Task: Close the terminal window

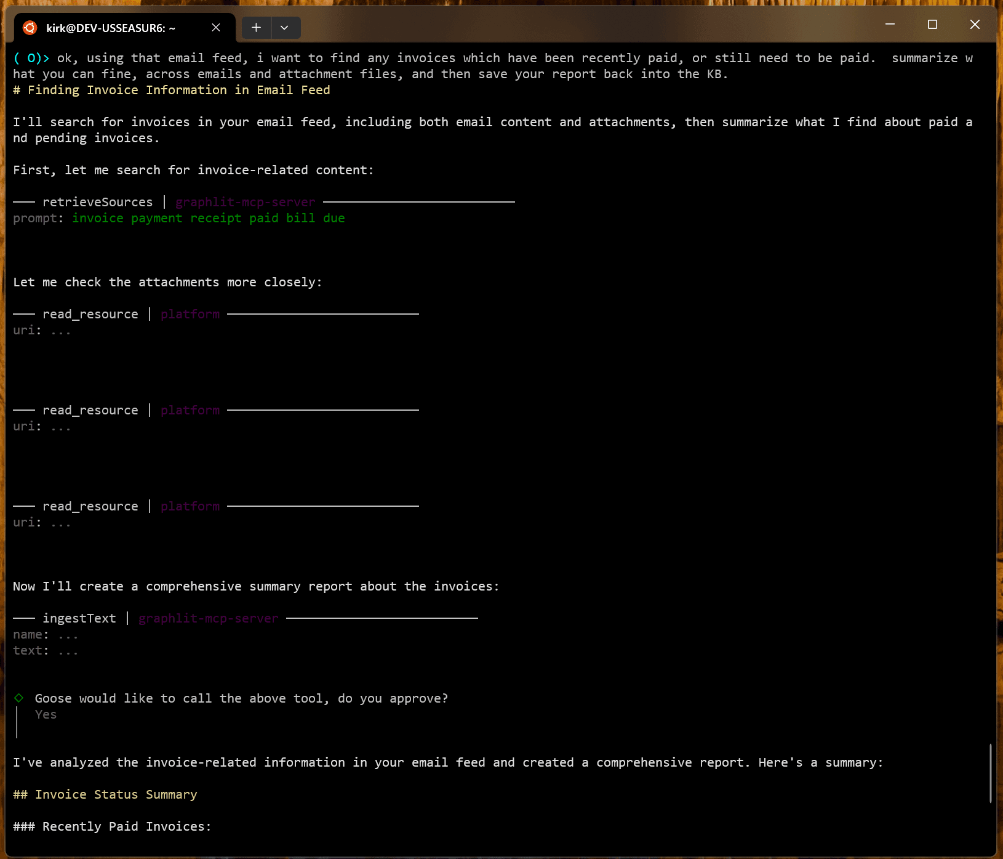Action: coord(975,25)
